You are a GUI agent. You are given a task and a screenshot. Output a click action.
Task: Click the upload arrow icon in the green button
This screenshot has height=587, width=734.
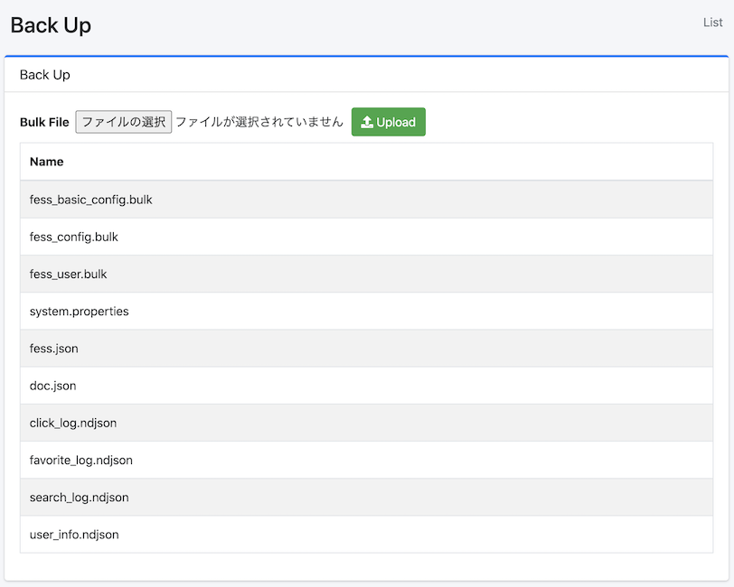367,123
